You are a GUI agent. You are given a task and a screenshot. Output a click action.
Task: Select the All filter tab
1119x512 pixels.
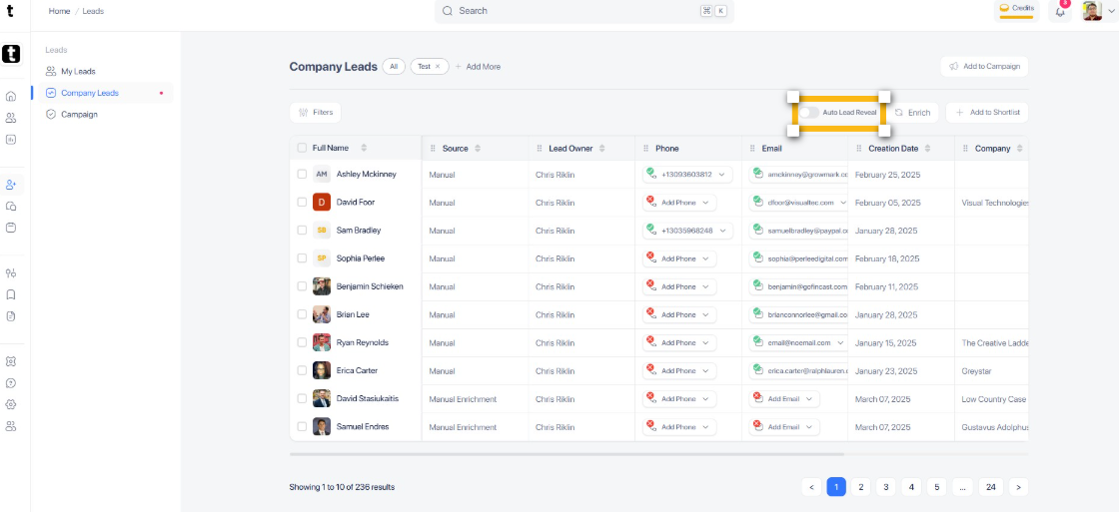click(x=394, y=66)
